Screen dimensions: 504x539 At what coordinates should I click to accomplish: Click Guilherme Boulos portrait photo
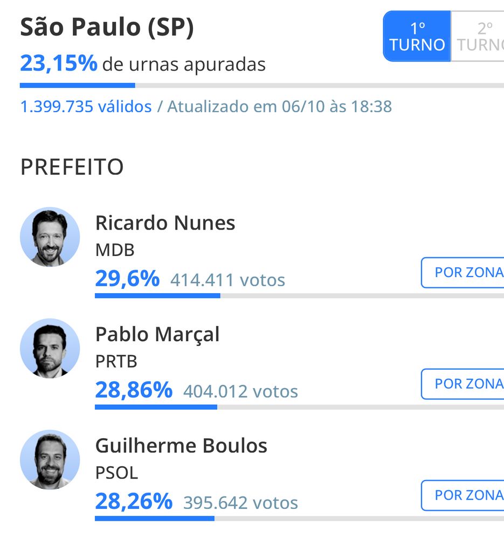[50, 460]
